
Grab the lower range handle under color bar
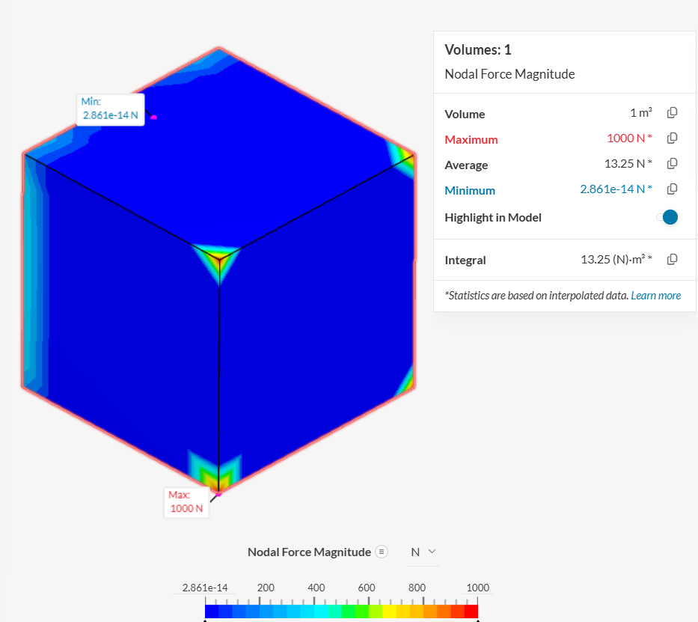tap(206, 620)
